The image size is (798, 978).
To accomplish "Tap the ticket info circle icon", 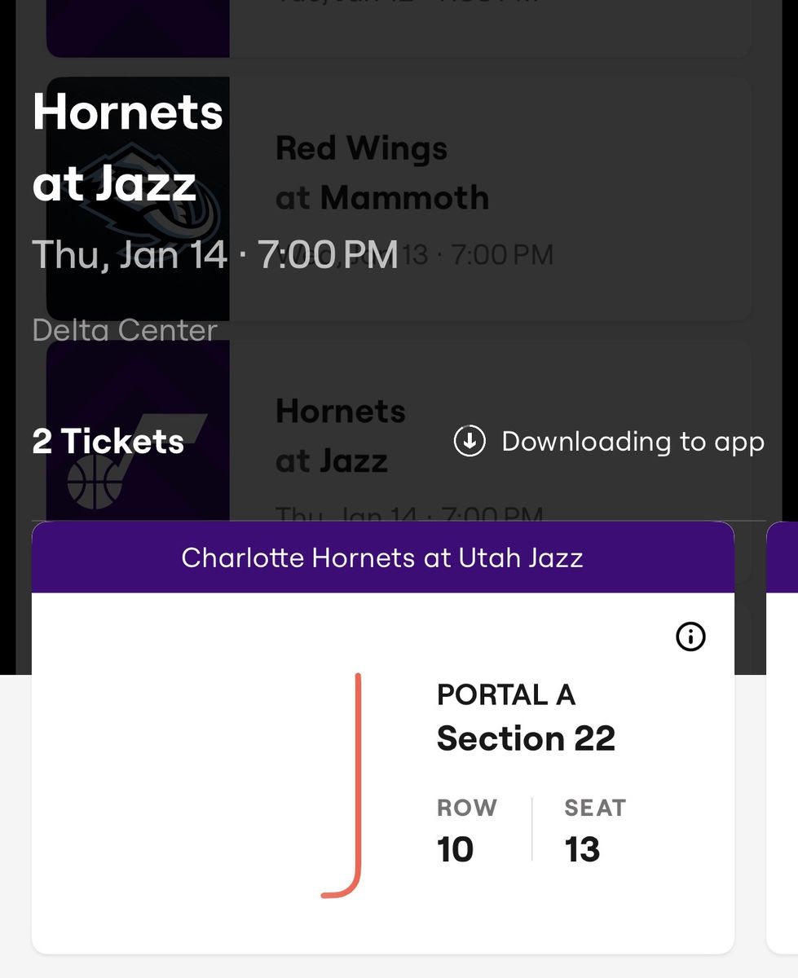I will click(x=691, y=637).
